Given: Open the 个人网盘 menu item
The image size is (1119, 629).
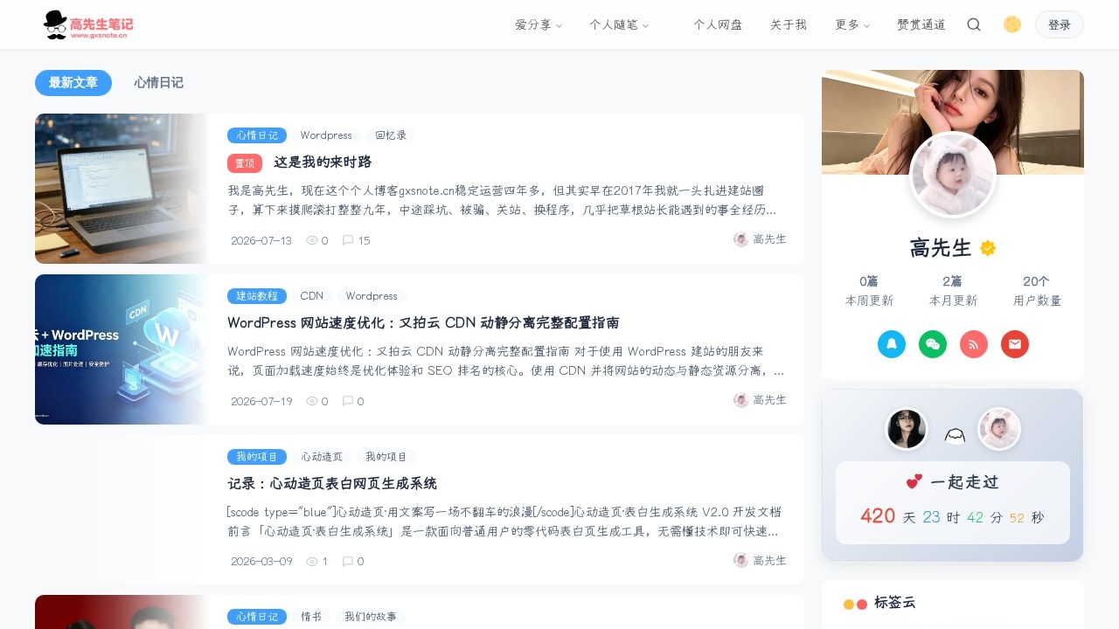Looking at the screenshot, I should 718,24.
